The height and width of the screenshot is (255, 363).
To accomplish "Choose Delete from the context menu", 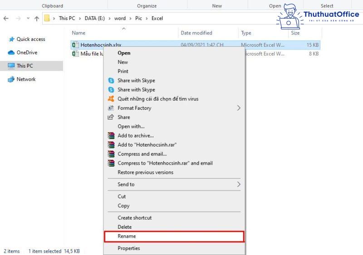I will [124, 227].
